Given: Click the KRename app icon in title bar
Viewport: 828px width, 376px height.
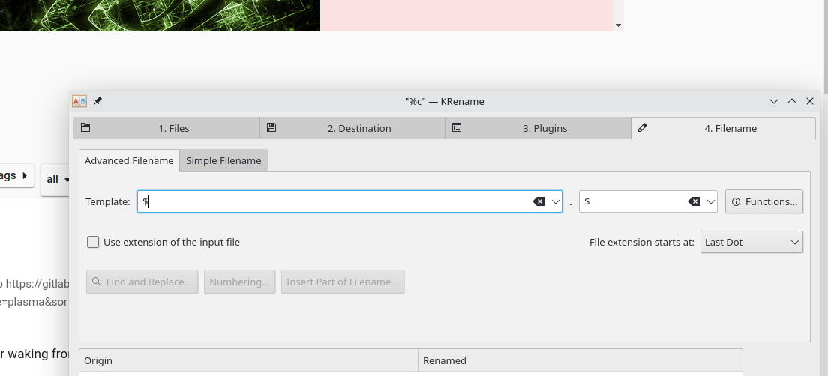Looking at the screenshot, I should (x=79, y=101).
